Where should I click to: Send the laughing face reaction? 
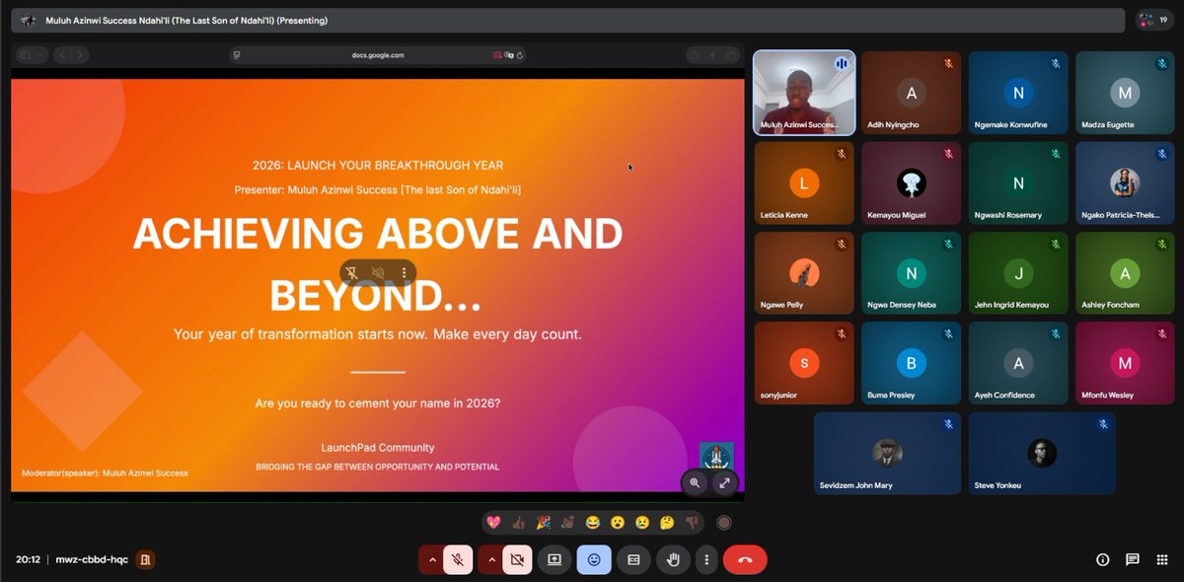coord(593,523)
